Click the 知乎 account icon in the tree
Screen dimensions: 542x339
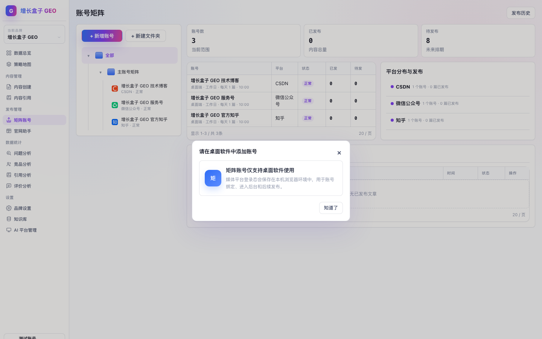pyautogui.click(x=115, y=122)
